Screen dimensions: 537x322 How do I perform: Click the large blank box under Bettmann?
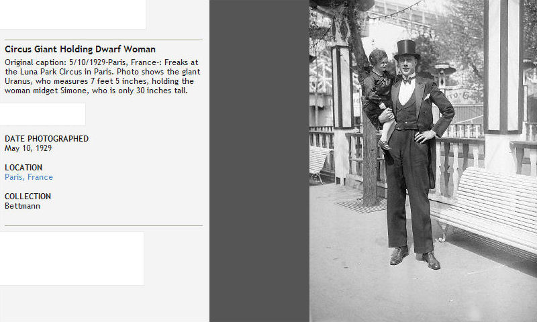(72, 258)
